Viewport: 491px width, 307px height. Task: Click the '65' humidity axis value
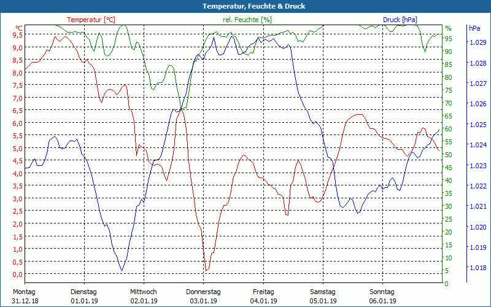pos(449,116)
